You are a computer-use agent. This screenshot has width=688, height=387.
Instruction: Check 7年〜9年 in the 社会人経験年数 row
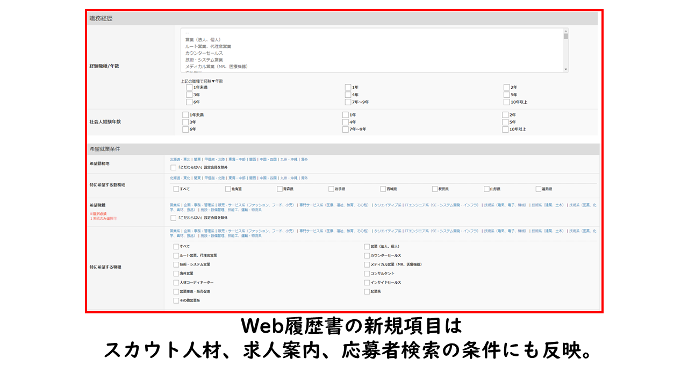coord(345,129)
